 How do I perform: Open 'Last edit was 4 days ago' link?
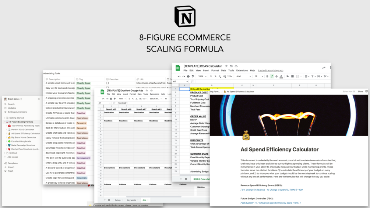(x=271, y=71)
